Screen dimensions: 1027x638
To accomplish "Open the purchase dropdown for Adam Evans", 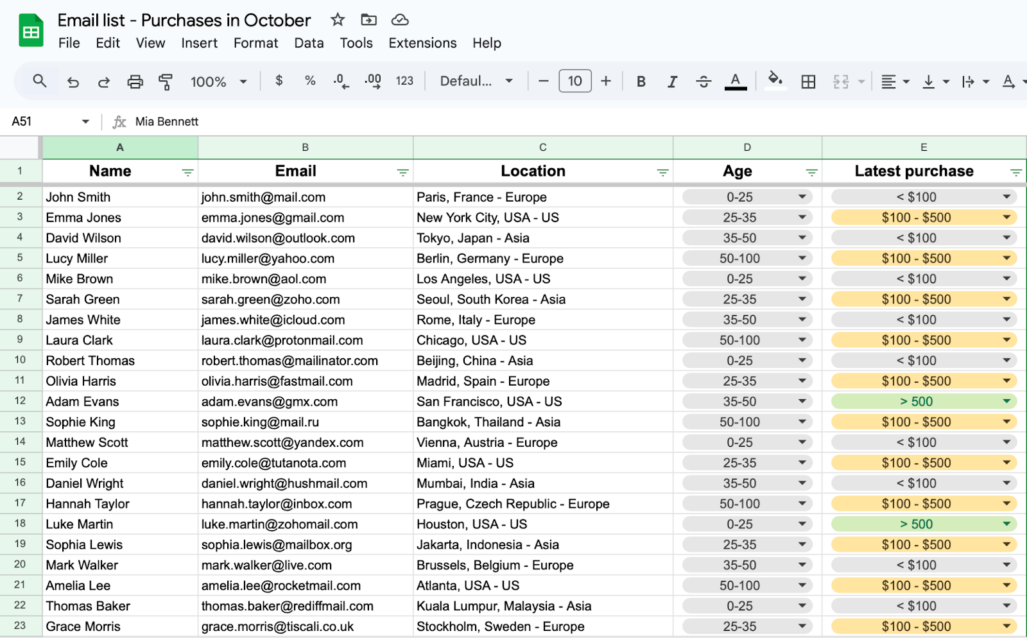I will 1006,401.
